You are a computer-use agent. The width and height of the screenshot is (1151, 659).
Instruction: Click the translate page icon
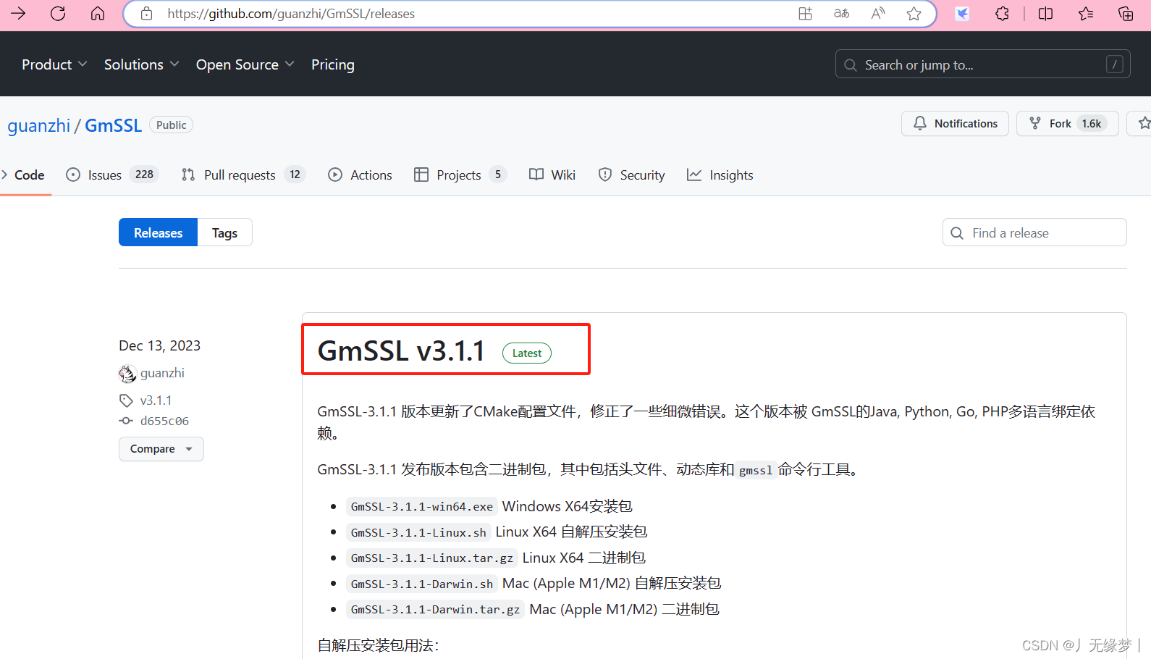tap(841, 13)
